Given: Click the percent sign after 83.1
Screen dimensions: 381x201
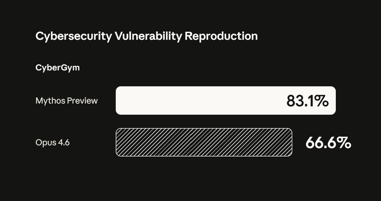Looking at the screenshot, I should coord(323,101).
